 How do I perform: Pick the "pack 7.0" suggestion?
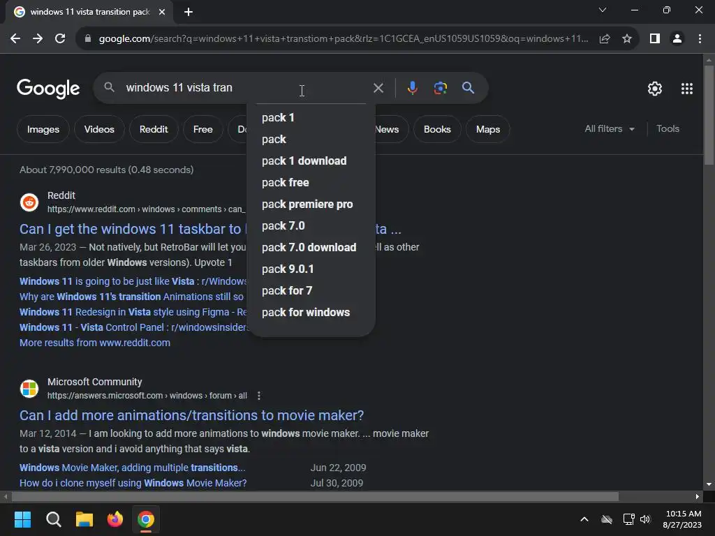311,226
